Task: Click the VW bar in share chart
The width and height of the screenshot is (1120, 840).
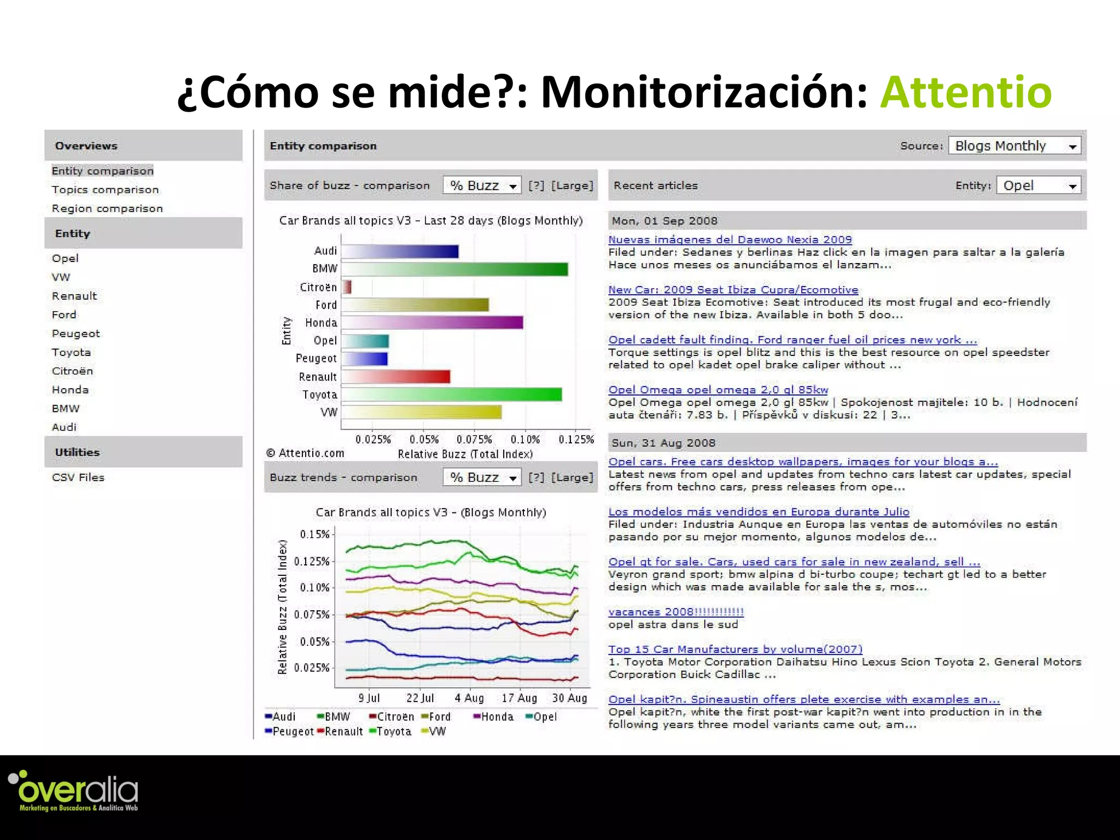Action: point(422,412)
